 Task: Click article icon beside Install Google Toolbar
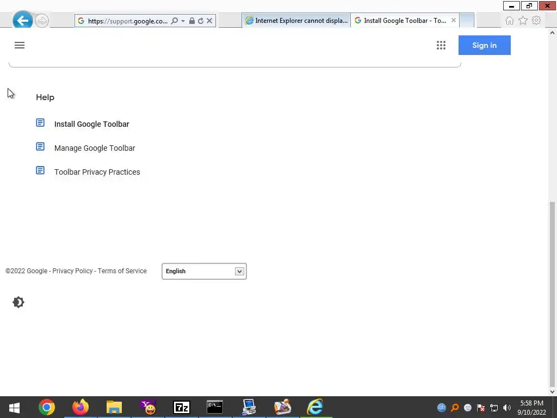[40, 122]
